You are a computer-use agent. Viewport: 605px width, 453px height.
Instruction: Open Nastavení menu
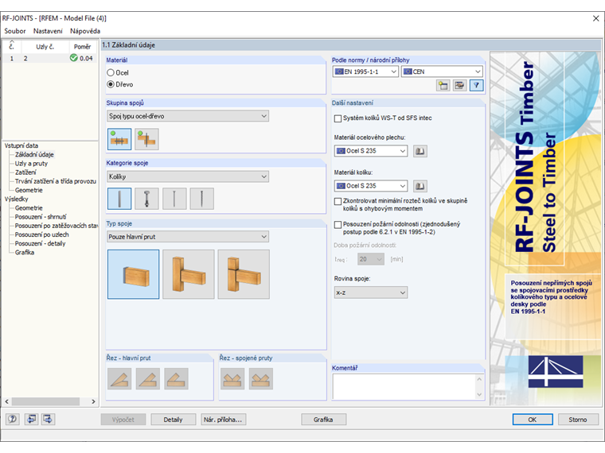[x=48, y=31]
